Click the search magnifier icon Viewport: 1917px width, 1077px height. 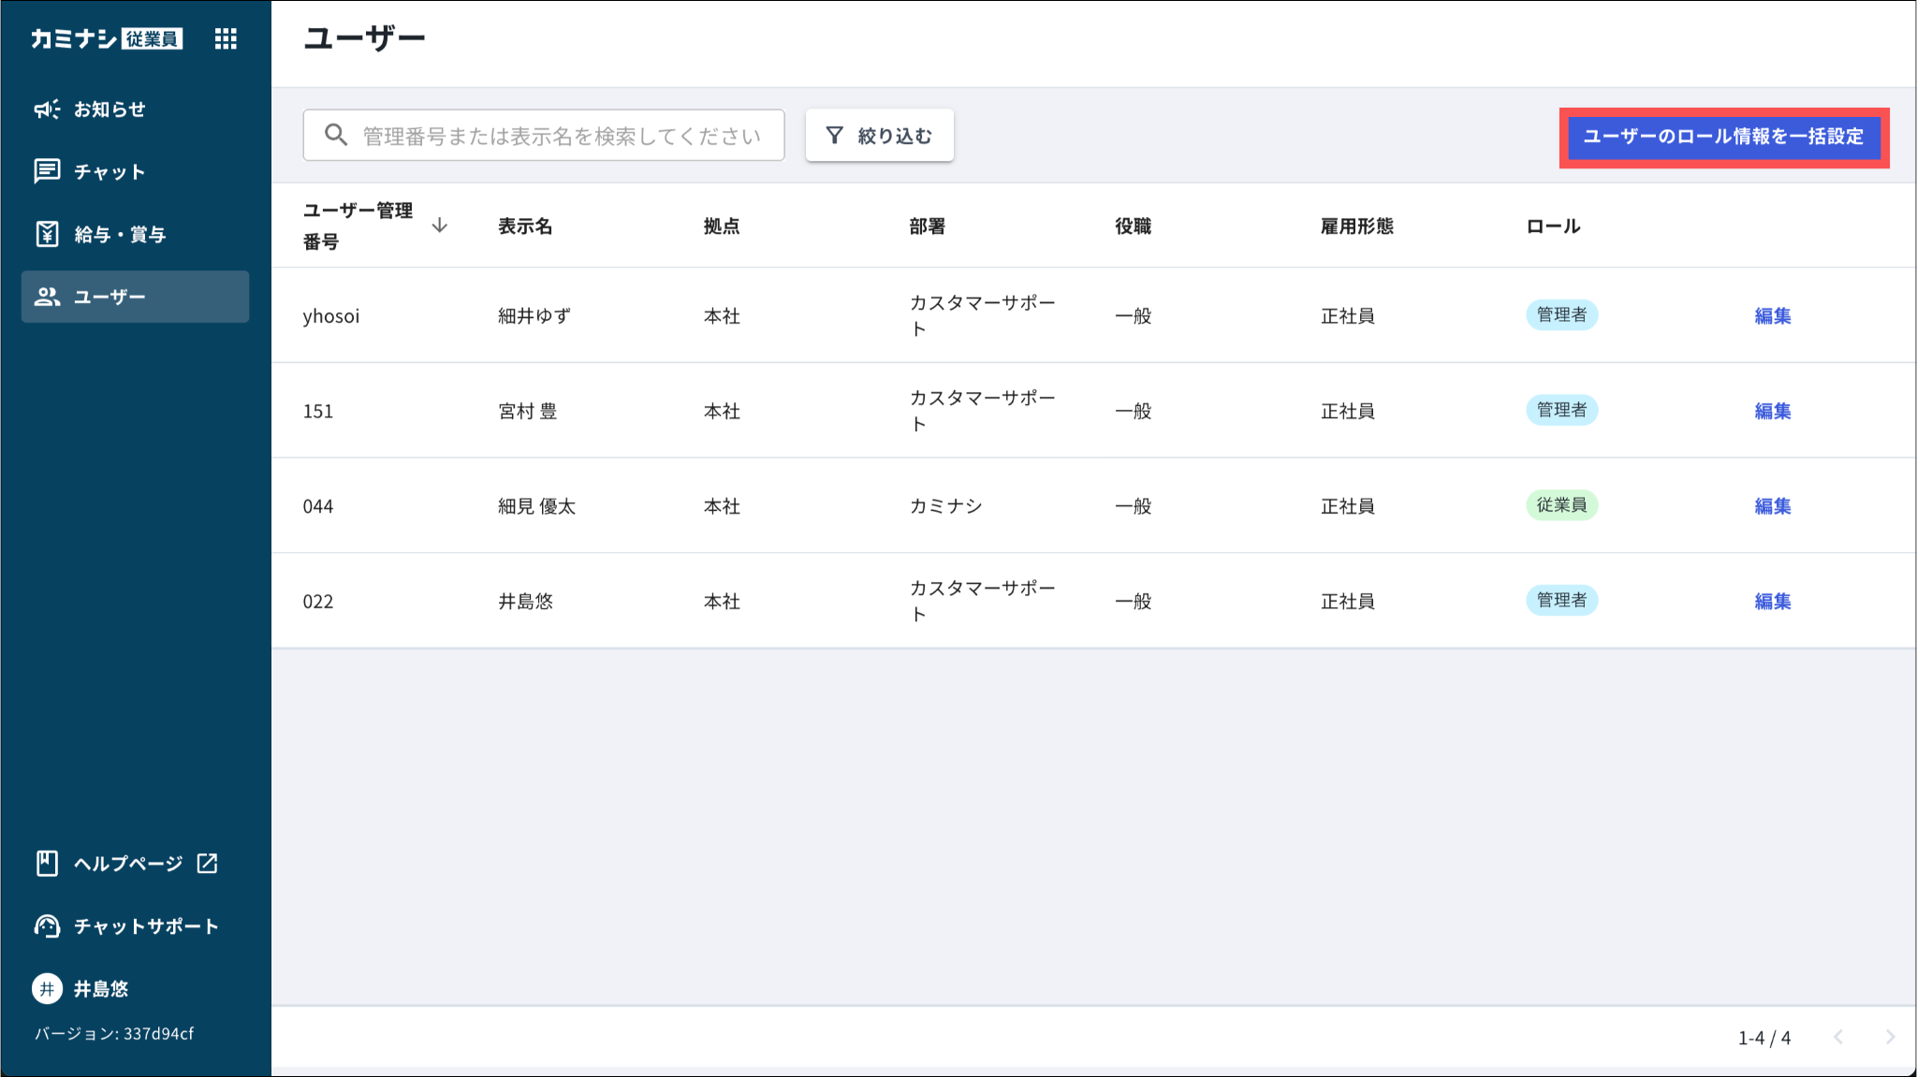coord(335,135)
